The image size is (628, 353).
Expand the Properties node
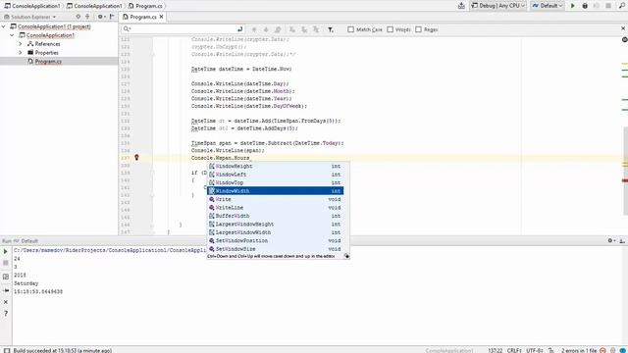pos(21,53)
